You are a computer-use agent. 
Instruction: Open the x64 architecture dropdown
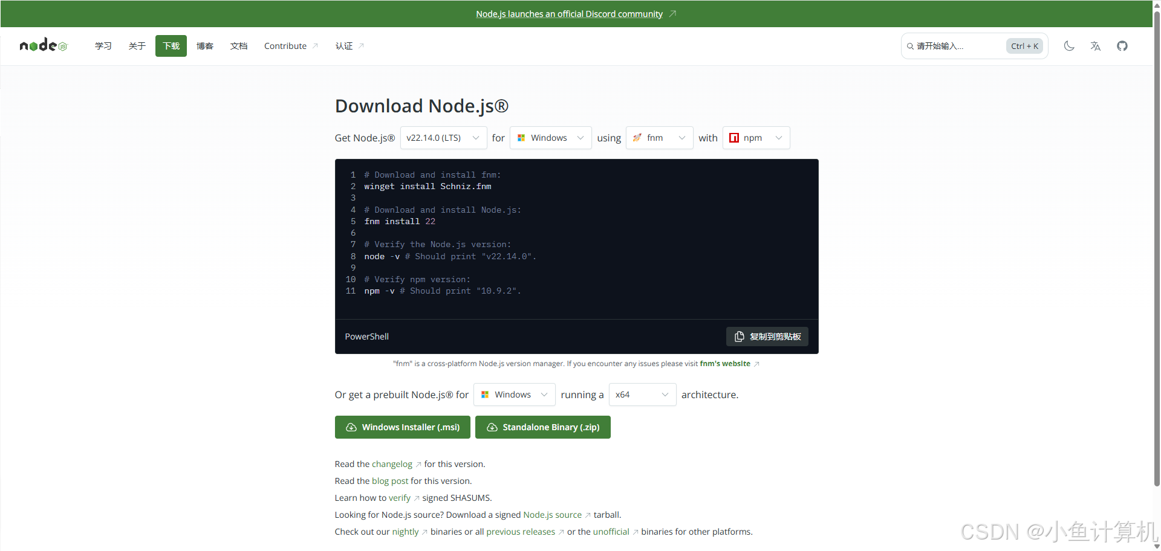642,395
